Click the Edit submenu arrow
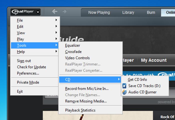The height and width of the screenshot is (120, 175). click(56, 26)
